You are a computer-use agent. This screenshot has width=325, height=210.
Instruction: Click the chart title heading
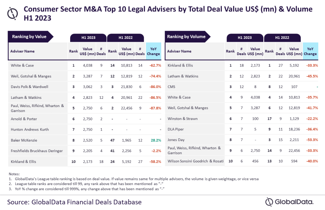tap(168, 14)
